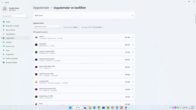Viewport: 196px width, 110px height.
Task: Click the Camtasia 2019 icon
Action: (x=36, y=82)
